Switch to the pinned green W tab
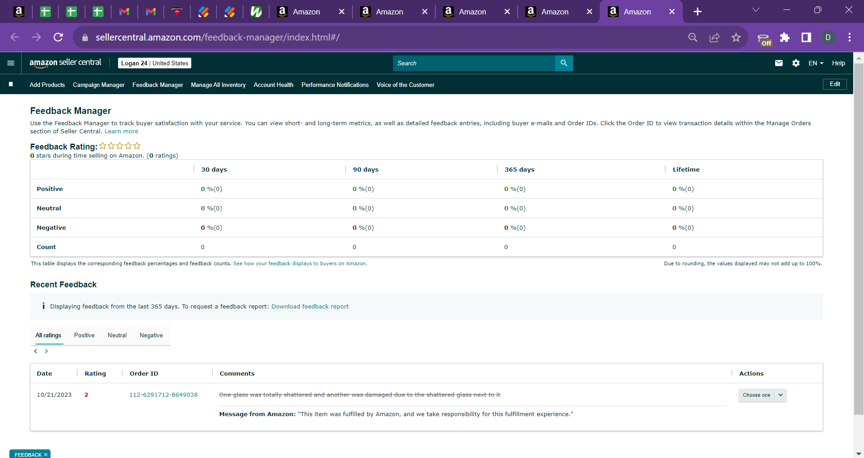Screen dimensions: 864x458 coord(256,12)
